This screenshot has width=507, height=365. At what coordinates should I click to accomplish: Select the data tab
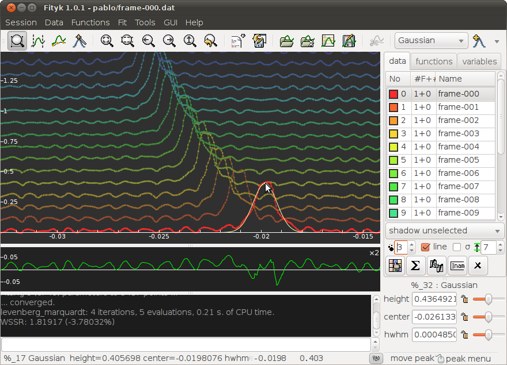(x=398, y=61)
